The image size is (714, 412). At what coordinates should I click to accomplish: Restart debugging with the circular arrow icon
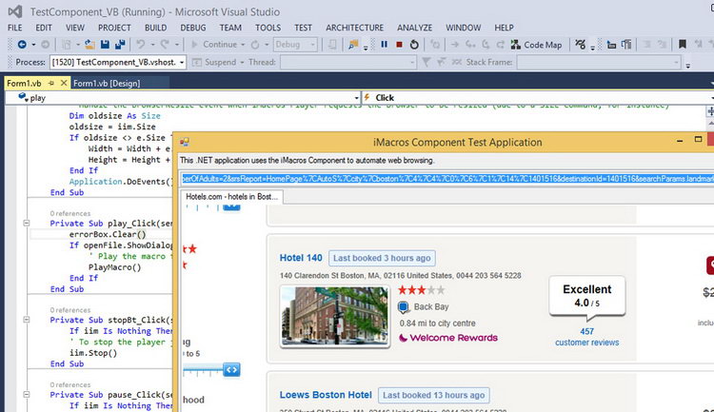coord(414,45)
